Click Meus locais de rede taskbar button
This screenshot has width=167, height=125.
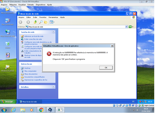tap(30, 102)
